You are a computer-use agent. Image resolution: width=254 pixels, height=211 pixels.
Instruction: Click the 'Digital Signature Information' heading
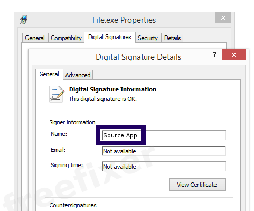(x=112, y=89)
